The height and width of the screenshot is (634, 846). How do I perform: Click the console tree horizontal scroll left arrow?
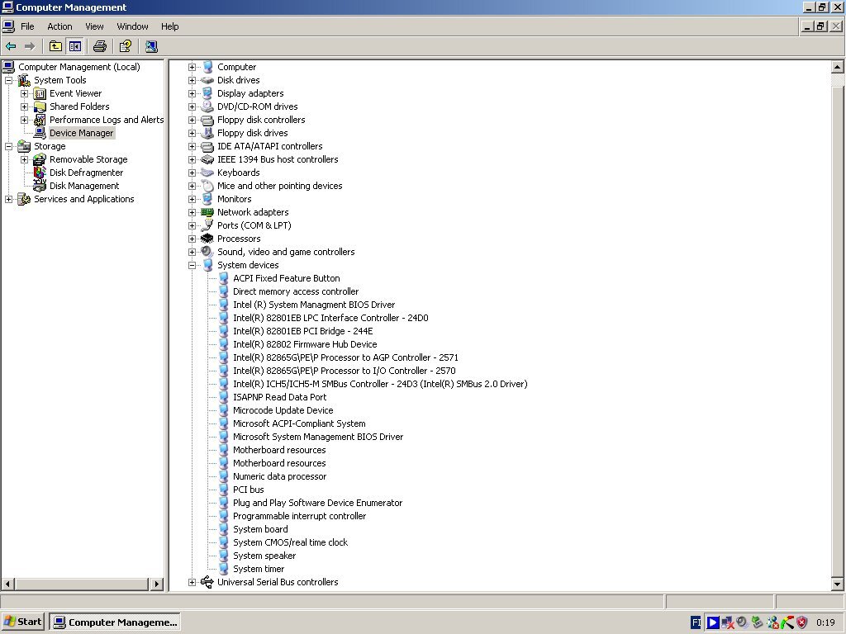coord(7,584)
